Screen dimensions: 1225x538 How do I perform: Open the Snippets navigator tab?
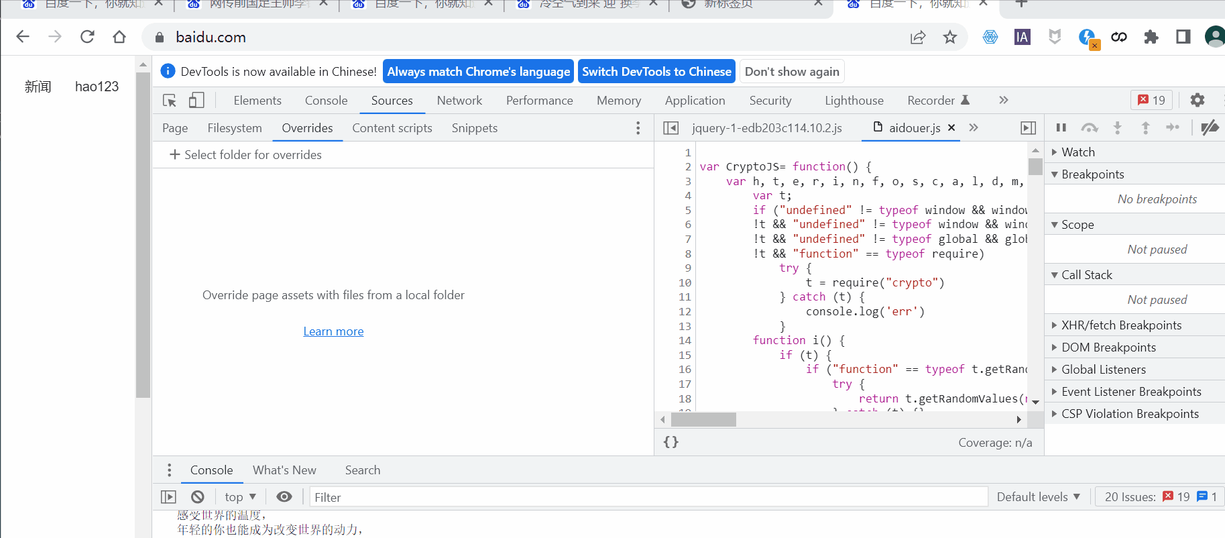click(475, 128)
